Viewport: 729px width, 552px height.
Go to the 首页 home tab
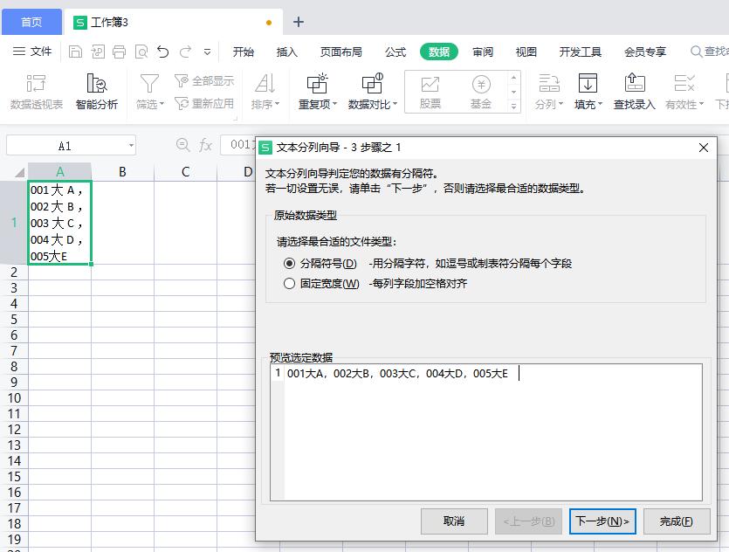[x=31, y=22]
